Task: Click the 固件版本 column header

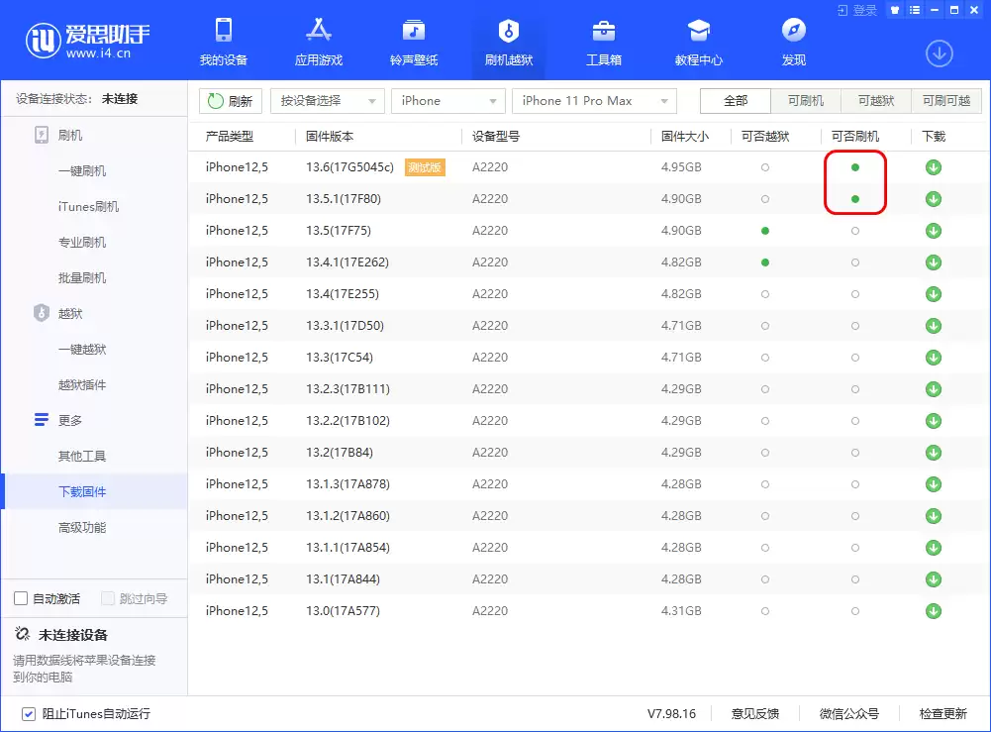Action: (330, 137)
